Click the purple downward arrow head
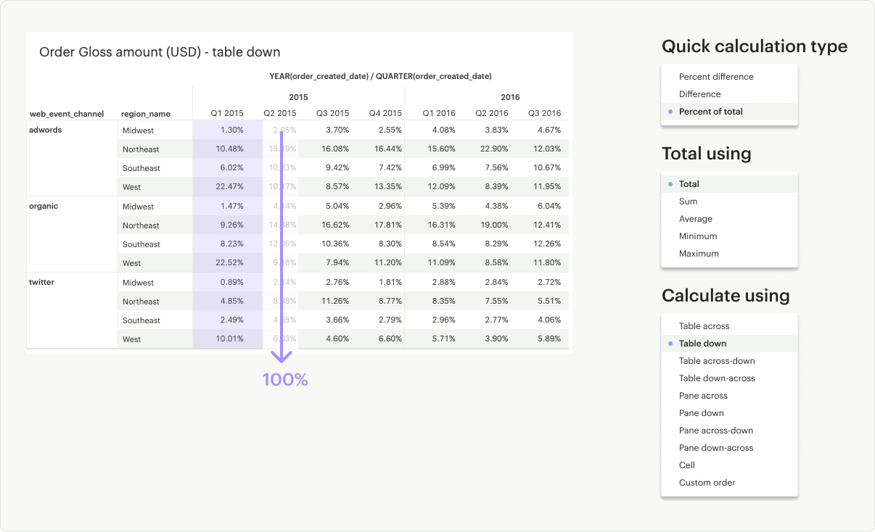The image size is (875, 532). coord(282,356)
